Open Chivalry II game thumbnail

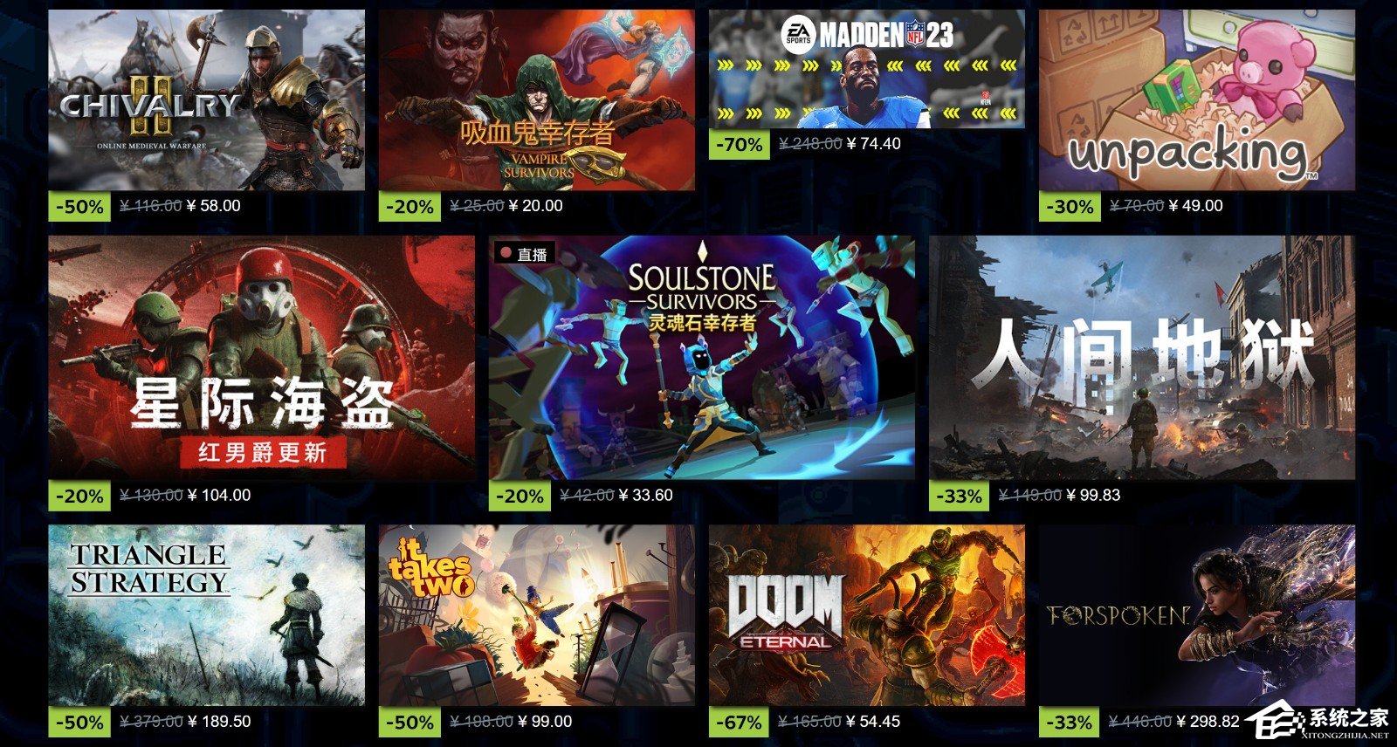(206, 100)
